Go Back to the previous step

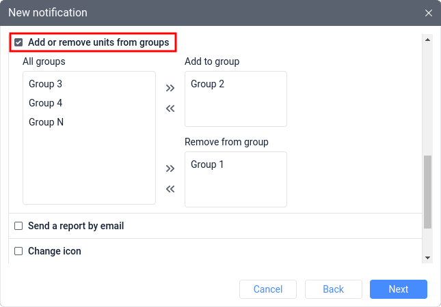coord(333,289)
